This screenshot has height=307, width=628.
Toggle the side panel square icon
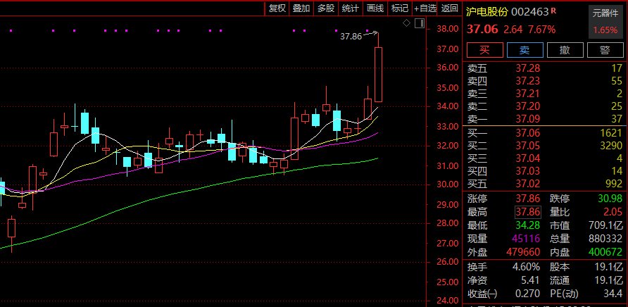418,23
